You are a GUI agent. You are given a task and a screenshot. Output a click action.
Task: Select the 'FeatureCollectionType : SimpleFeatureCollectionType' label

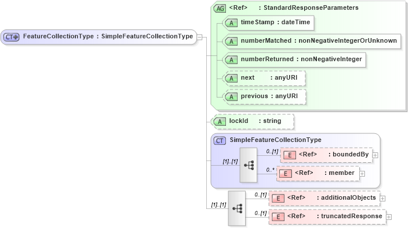108,36
